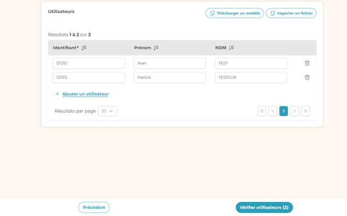The width and height of the screenshot is (347, 216).
Task: Sort by Prénom column icon
Action: [156, 48]
